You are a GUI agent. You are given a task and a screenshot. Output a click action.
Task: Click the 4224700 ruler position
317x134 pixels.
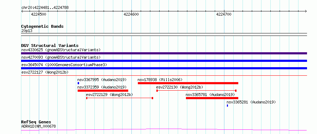coord(224,14)
